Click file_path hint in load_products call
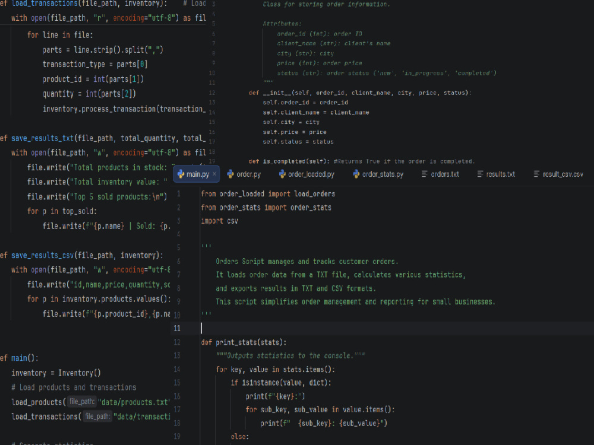The width and height of the screenshot is (594, 445). click(81, 402)
